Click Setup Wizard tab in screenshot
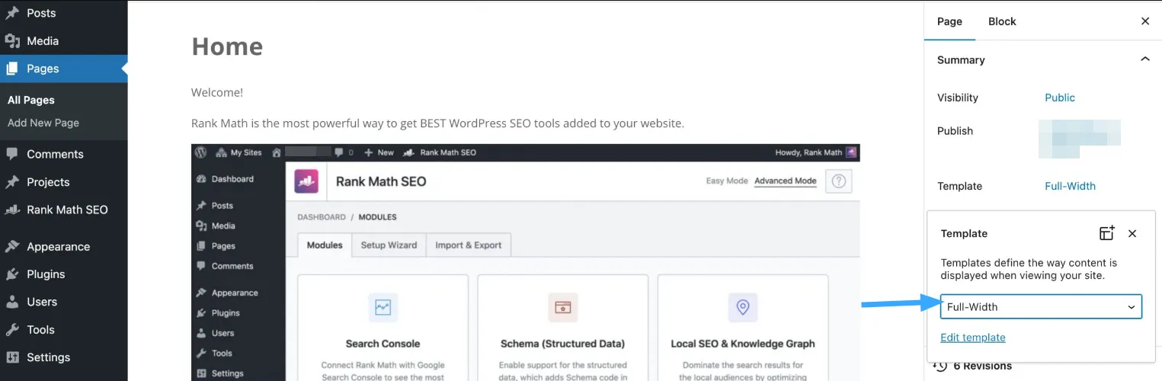This screenshot has height=381, width=1162. point(389,245)
